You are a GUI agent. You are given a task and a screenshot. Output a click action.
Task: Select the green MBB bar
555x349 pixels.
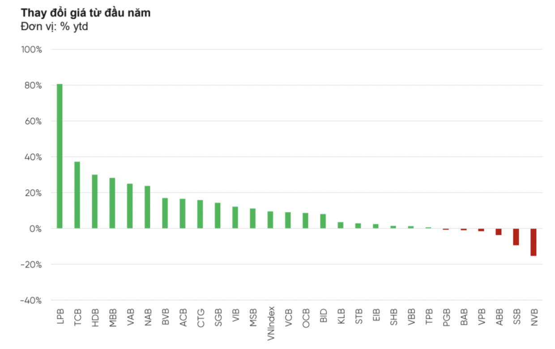[112, 203]
